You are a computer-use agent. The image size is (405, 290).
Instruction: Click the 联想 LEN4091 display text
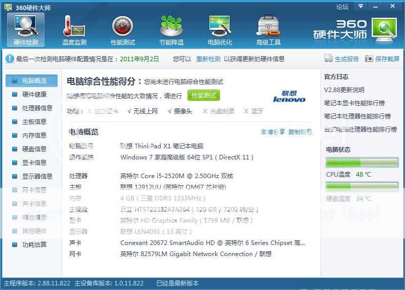[156, 232]
